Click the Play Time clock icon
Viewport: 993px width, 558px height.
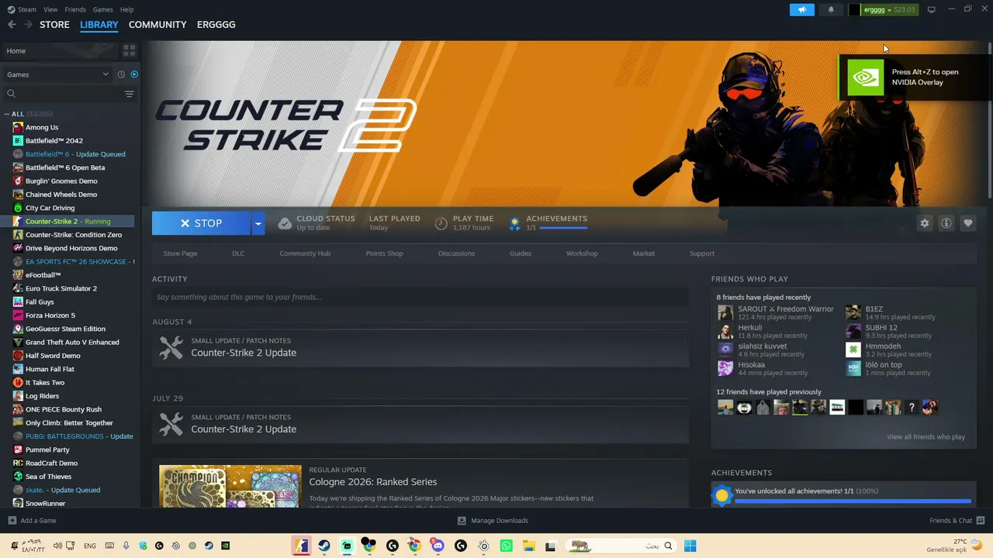pyautogui.click(x=441, y=223)
